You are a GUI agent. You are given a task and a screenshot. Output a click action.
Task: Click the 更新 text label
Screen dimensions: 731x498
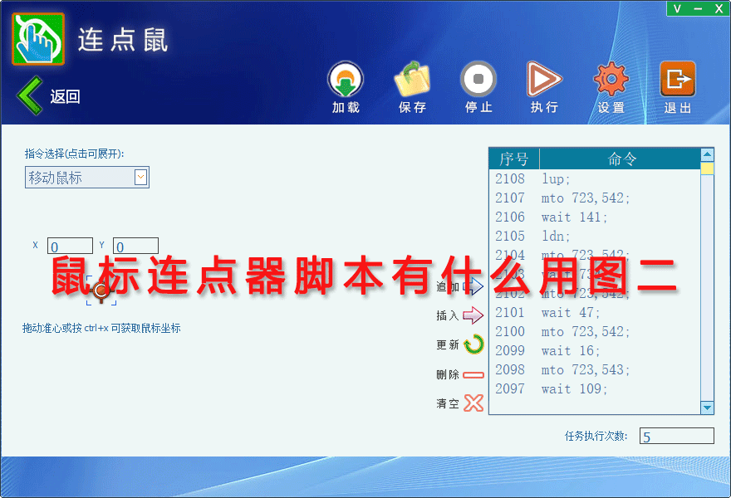tap(448, 344)
